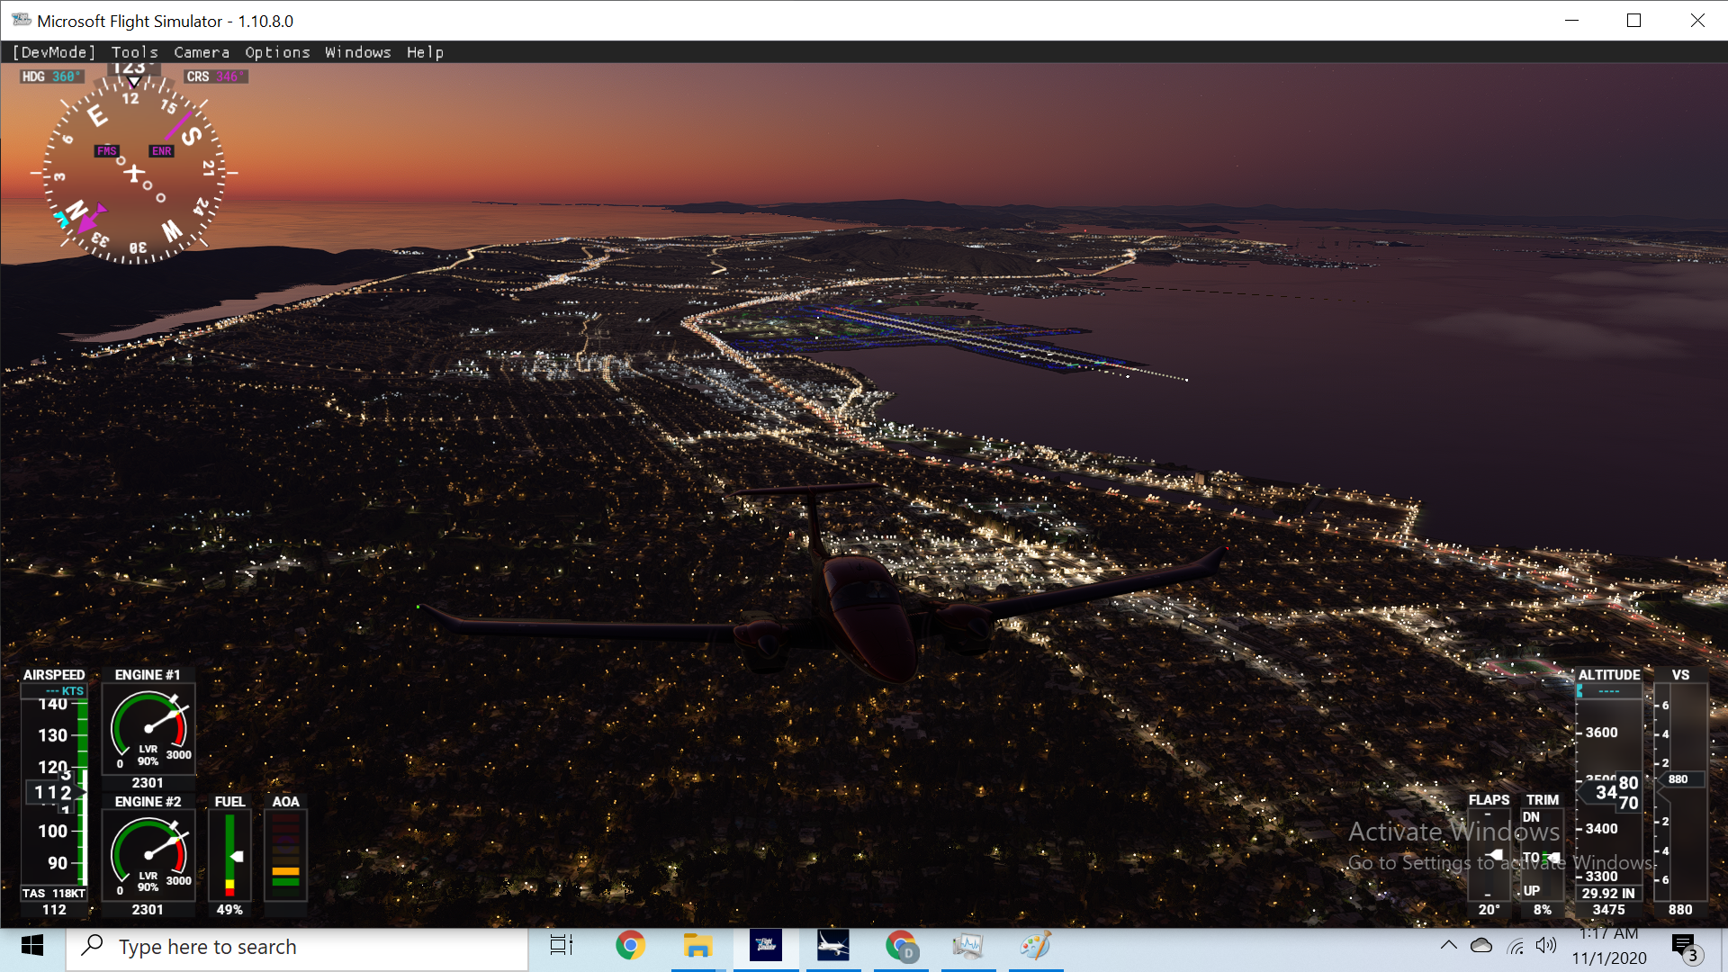Viewport: 1728px width, 972px height.
Task: Open the Options menu
Action: (277, 52)
